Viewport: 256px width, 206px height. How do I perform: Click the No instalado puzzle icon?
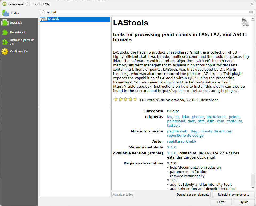pyautogui.click(x=5, y=32)
